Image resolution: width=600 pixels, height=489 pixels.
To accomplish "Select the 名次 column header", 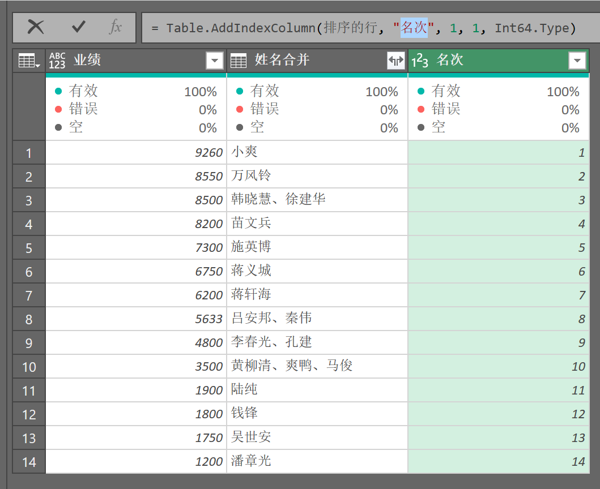I will pyautogui.click(x=499, y=61).
